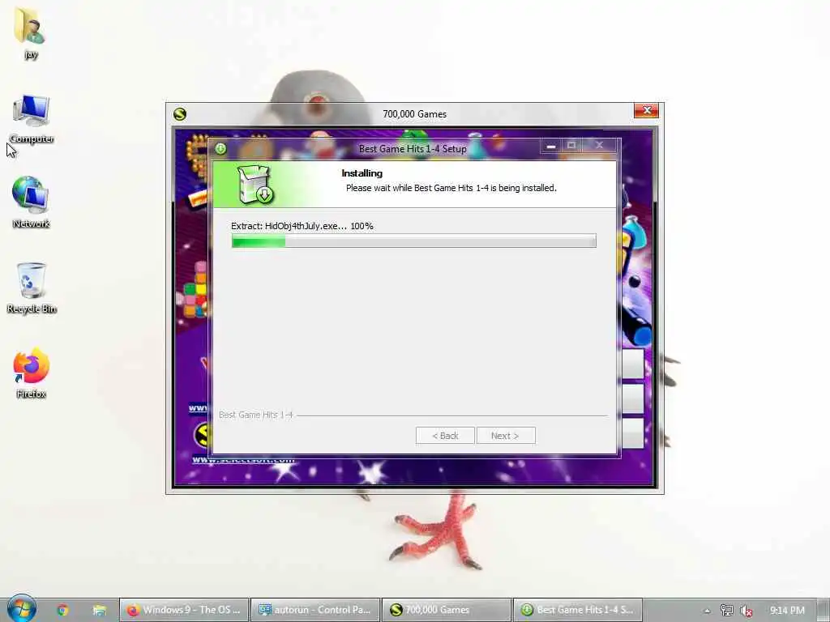Open Chrome from the taskbar
This screenshot has height=622, width=830.
point(63,610)
